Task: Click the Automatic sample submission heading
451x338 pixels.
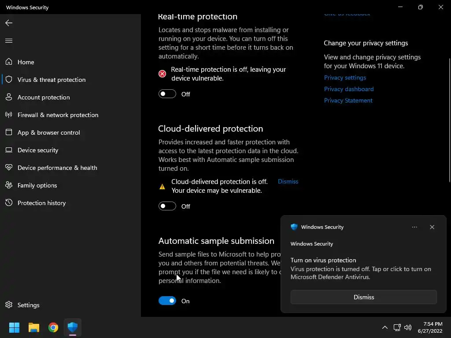Action: [x=216, y=241]
